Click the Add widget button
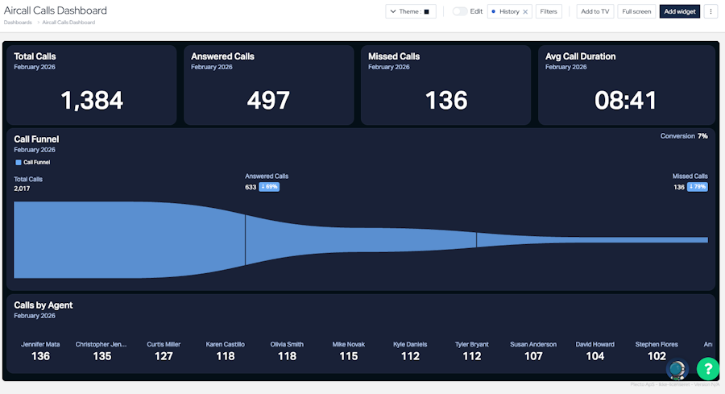The height and width of the screenshot is (394, 725). click(x=680, y=11)
